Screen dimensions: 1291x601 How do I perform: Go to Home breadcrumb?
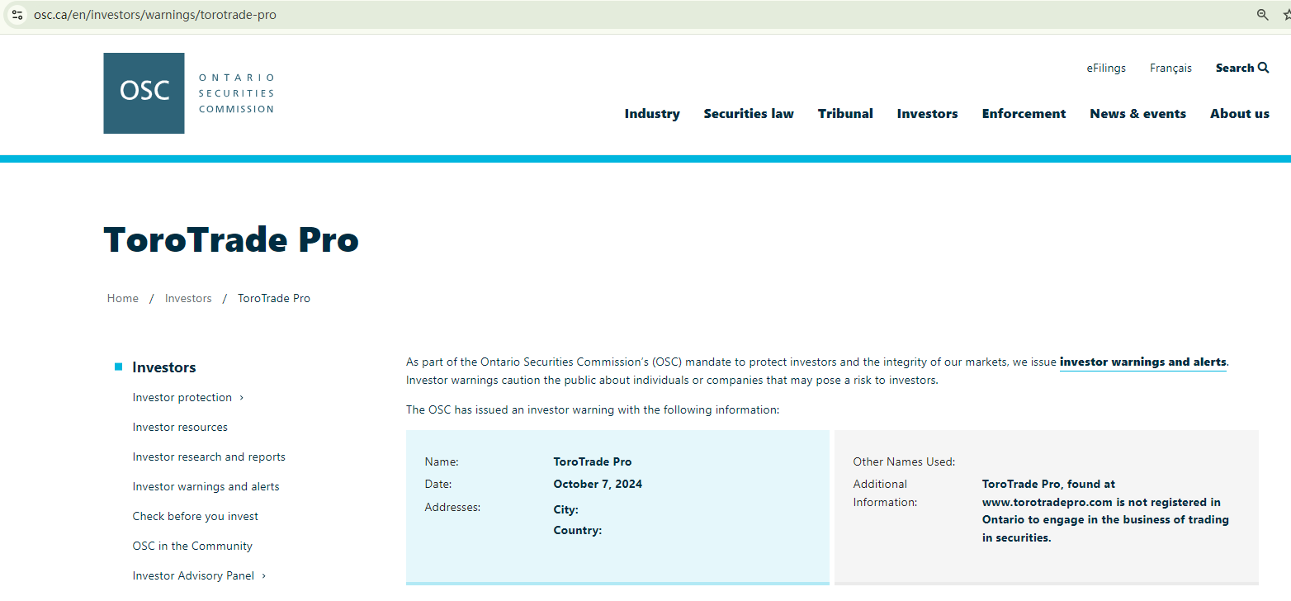[x=123, y=298]
